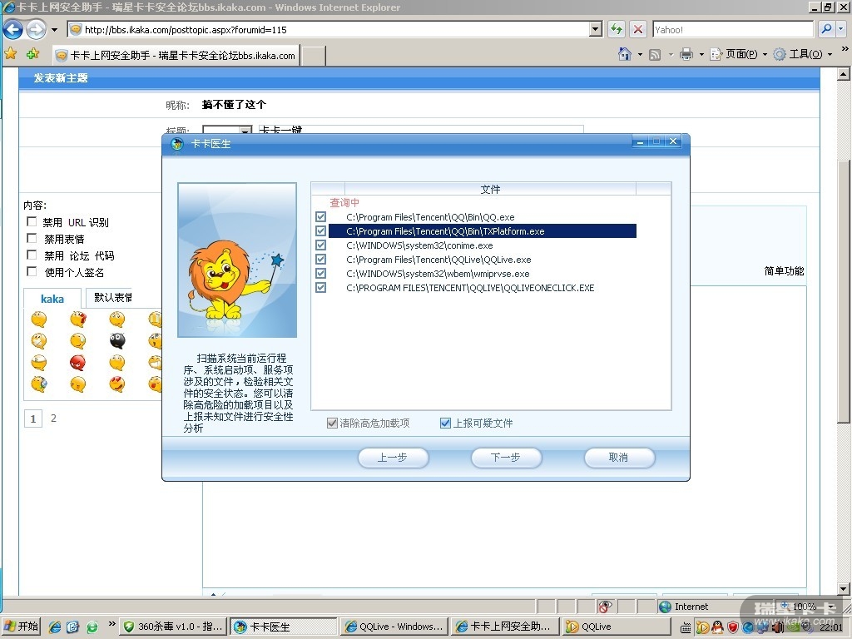Click the keyboard input method tray icon
852x639 pixels.
click(x=686, y=628)
